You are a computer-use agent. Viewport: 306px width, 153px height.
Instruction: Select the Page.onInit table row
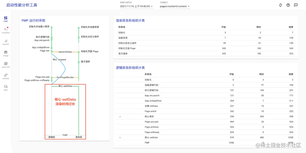tap(206, 111)
